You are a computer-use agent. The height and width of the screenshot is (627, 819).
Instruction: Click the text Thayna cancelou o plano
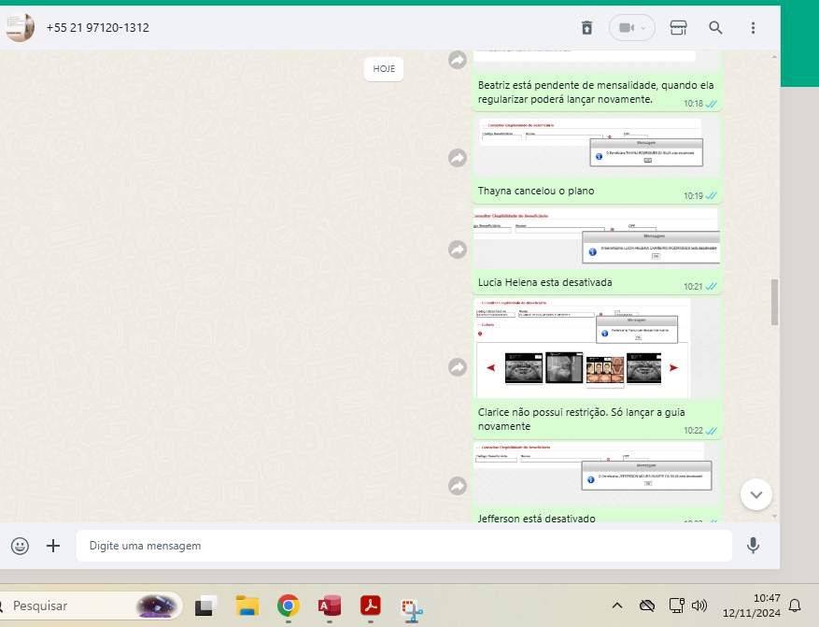pos(536,192)
